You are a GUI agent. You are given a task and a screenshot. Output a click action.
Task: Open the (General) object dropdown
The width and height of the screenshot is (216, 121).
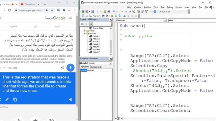[x=165, y=21]
